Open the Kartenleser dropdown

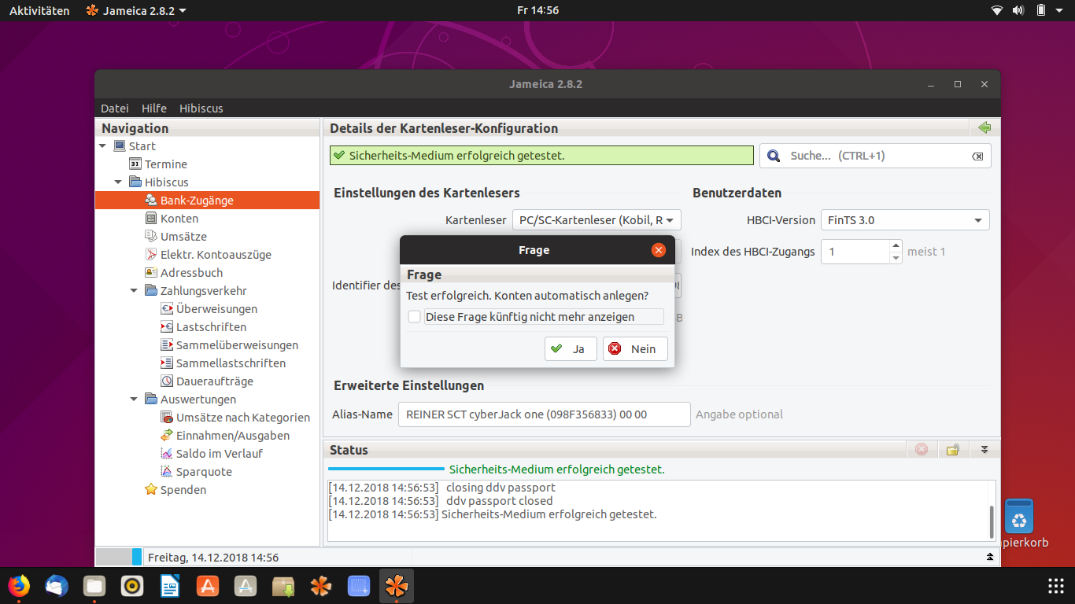597,220
